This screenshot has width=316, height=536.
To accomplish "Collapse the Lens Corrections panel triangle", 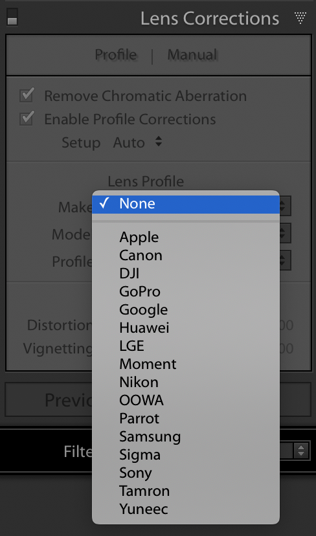I will tap(300, 18).
